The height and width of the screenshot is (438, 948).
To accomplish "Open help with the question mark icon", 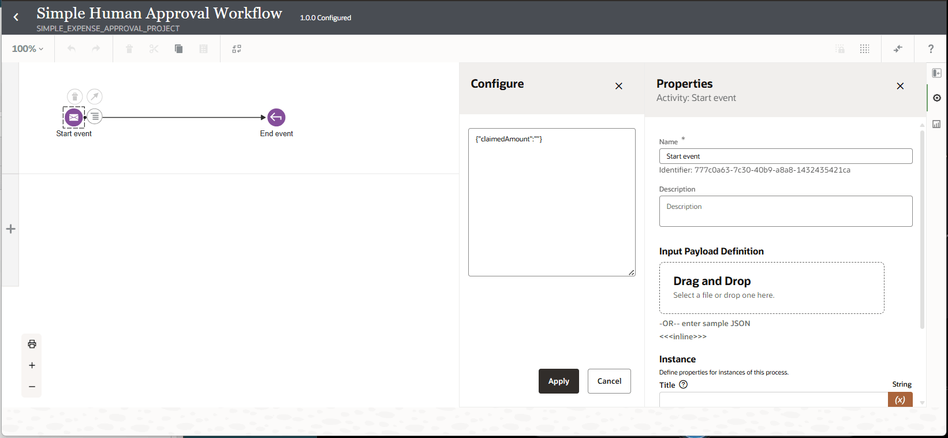I will 931,49.
